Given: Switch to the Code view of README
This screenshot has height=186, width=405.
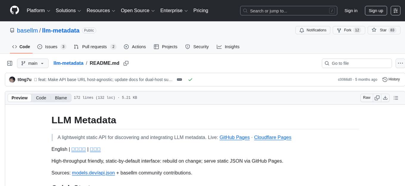Looking at the screenshot, I should click(x=41, y=98).
